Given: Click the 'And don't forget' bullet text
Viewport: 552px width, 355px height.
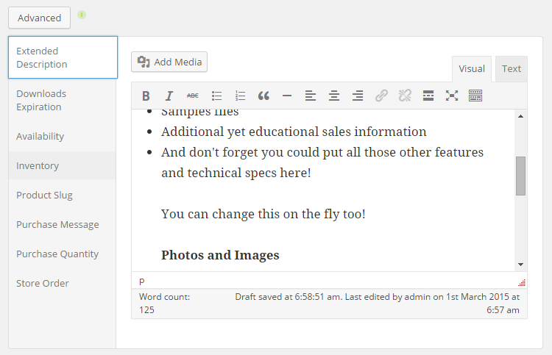Looking at the screenshot, I should pos(322,162).
